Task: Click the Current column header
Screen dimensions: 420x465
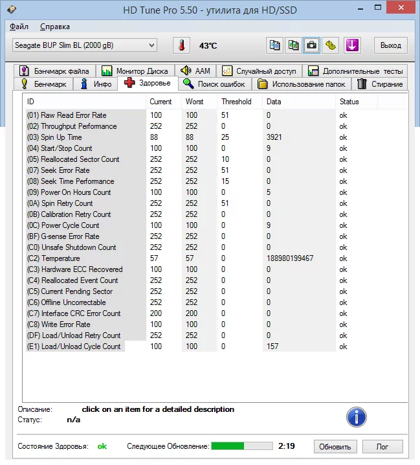Action: pos(164,102)
